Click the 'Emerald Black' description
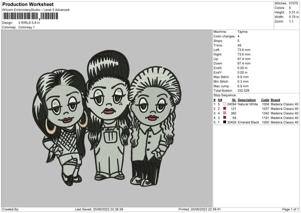This screenshot has height=213, width=301. [248, 122]
